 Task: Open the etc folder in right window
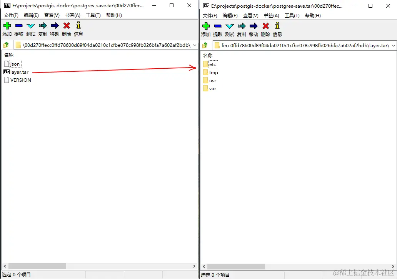coord(212,64)
